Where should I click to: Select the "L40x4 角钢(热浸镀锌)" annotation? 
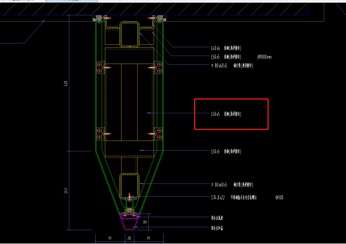[226, 48]
